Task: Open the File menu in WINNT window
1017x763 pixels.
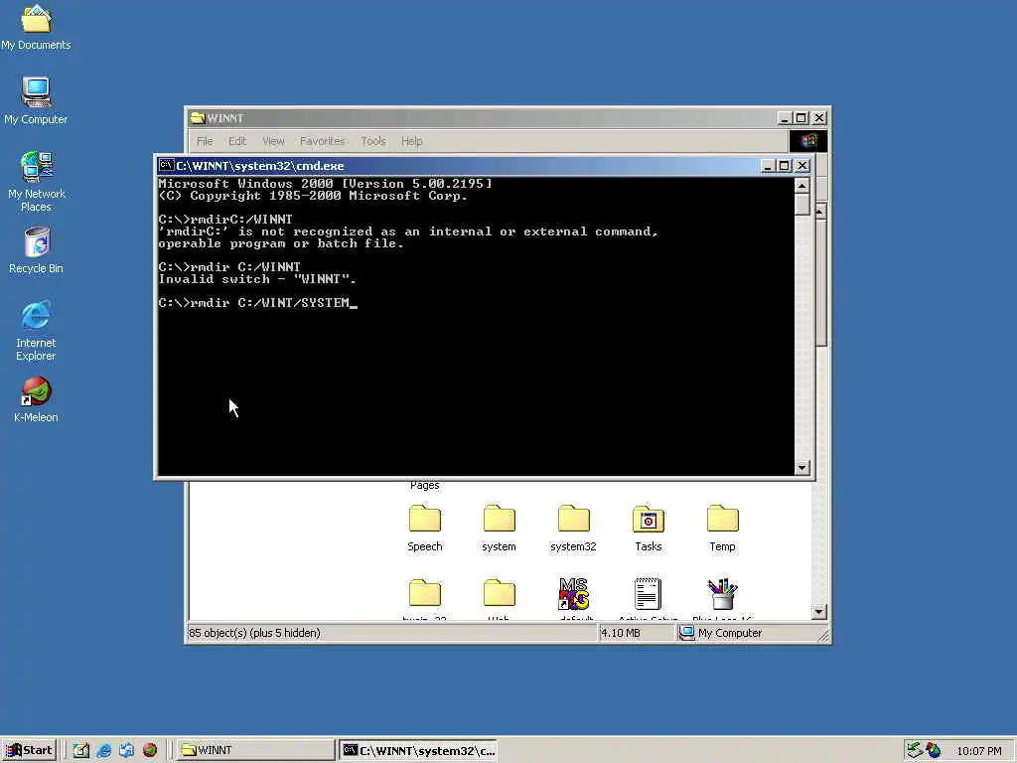Action: pyautogui.click(x=205, y=141)
